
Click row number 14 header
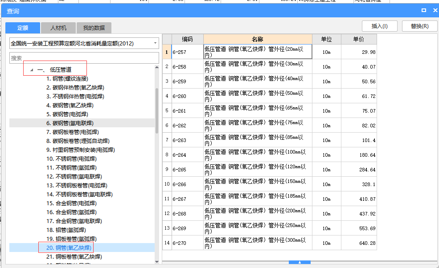167,243
